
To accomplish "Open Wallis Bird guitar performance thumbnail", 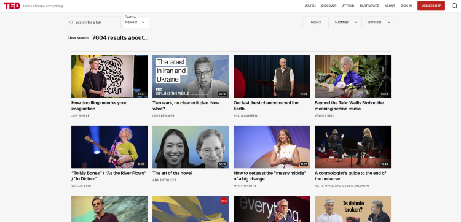I will click(x=109, y=147).
